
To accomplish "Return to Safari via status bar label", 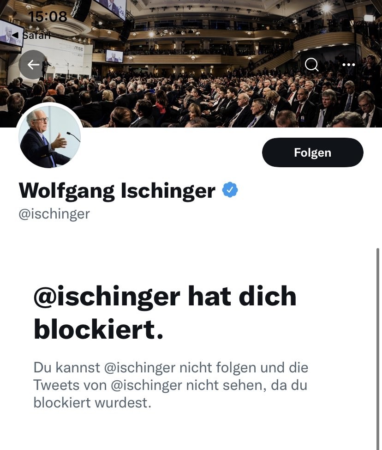I will click(x=36, y=36).
